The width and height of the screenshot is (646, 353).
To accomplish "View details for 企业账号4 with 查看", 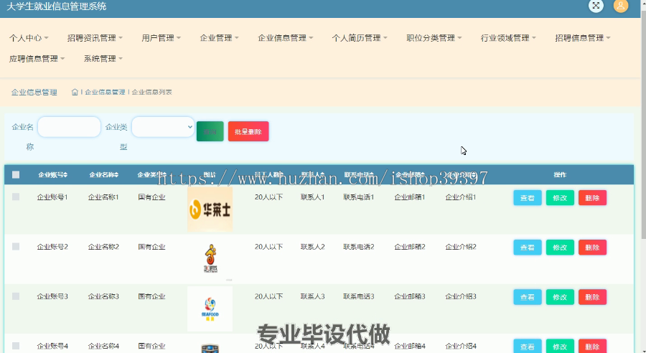I will [528, 346].
